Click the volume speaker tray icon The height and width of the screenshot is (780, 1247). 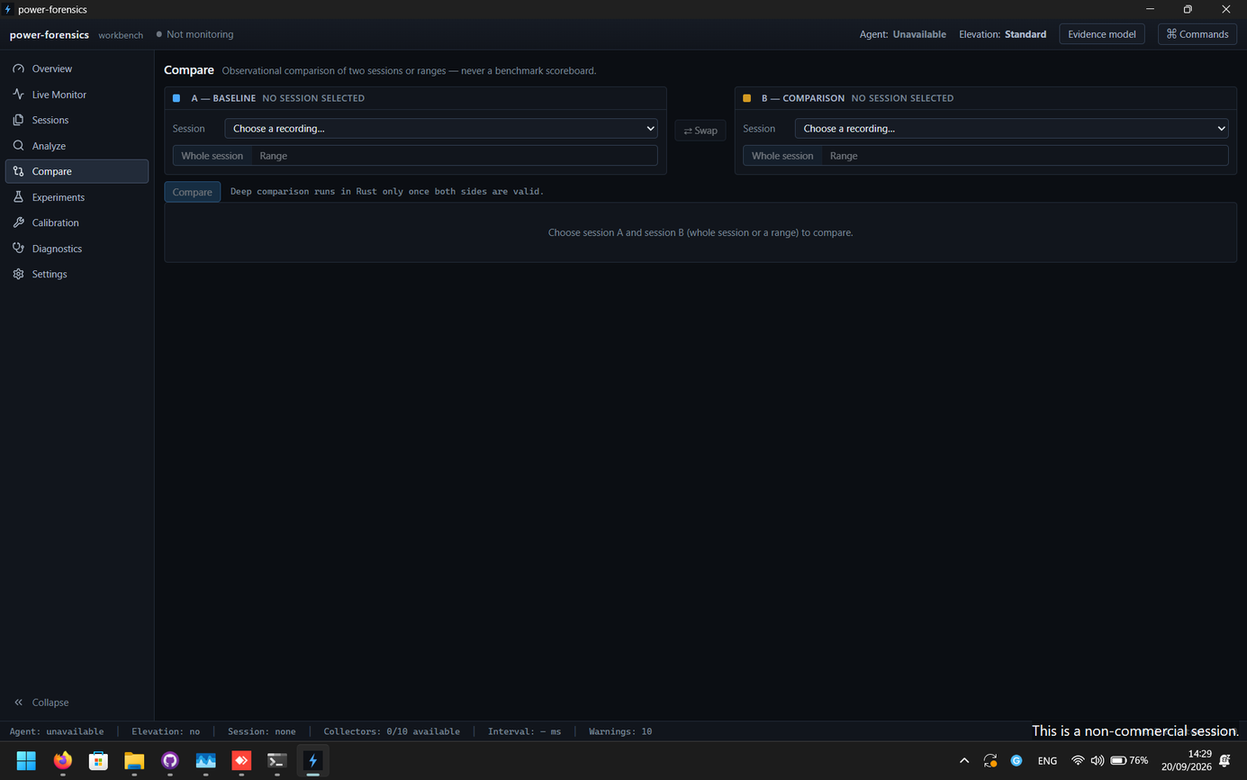(1097, 761)
